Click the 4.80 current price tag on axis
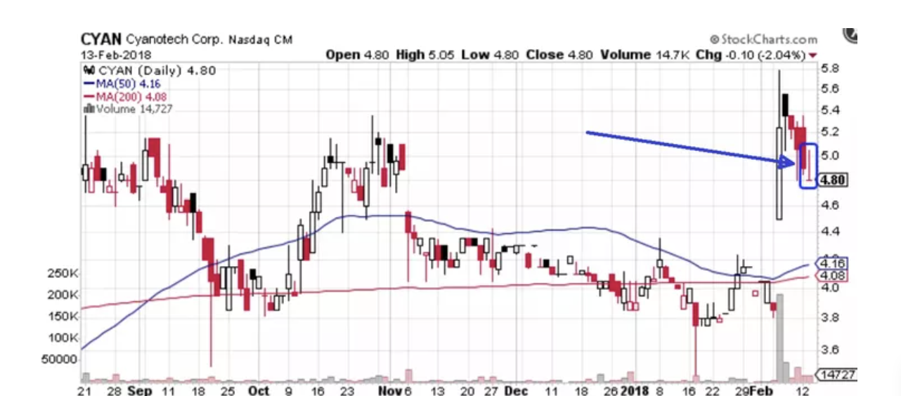901x396 pixels. click(833, 180)
